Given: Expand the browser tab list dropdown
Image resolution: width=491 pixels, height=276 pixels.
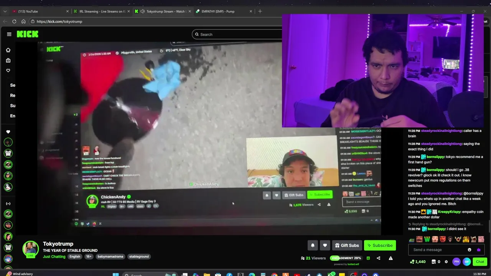Looking at the screenshot, I should tap(5, 11).
